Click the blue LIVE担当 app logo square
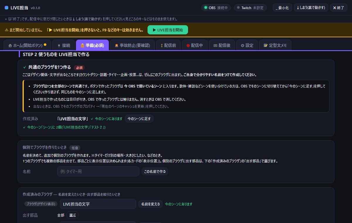This screenshot has height=223, width=352. click(6, 8)
